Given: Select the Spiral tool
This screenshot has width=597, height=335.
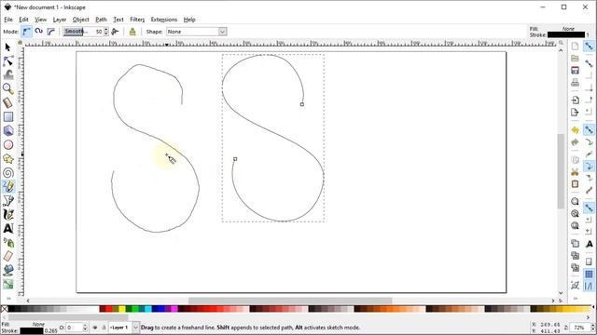Looking at the screenshot, I should point(8,173).
